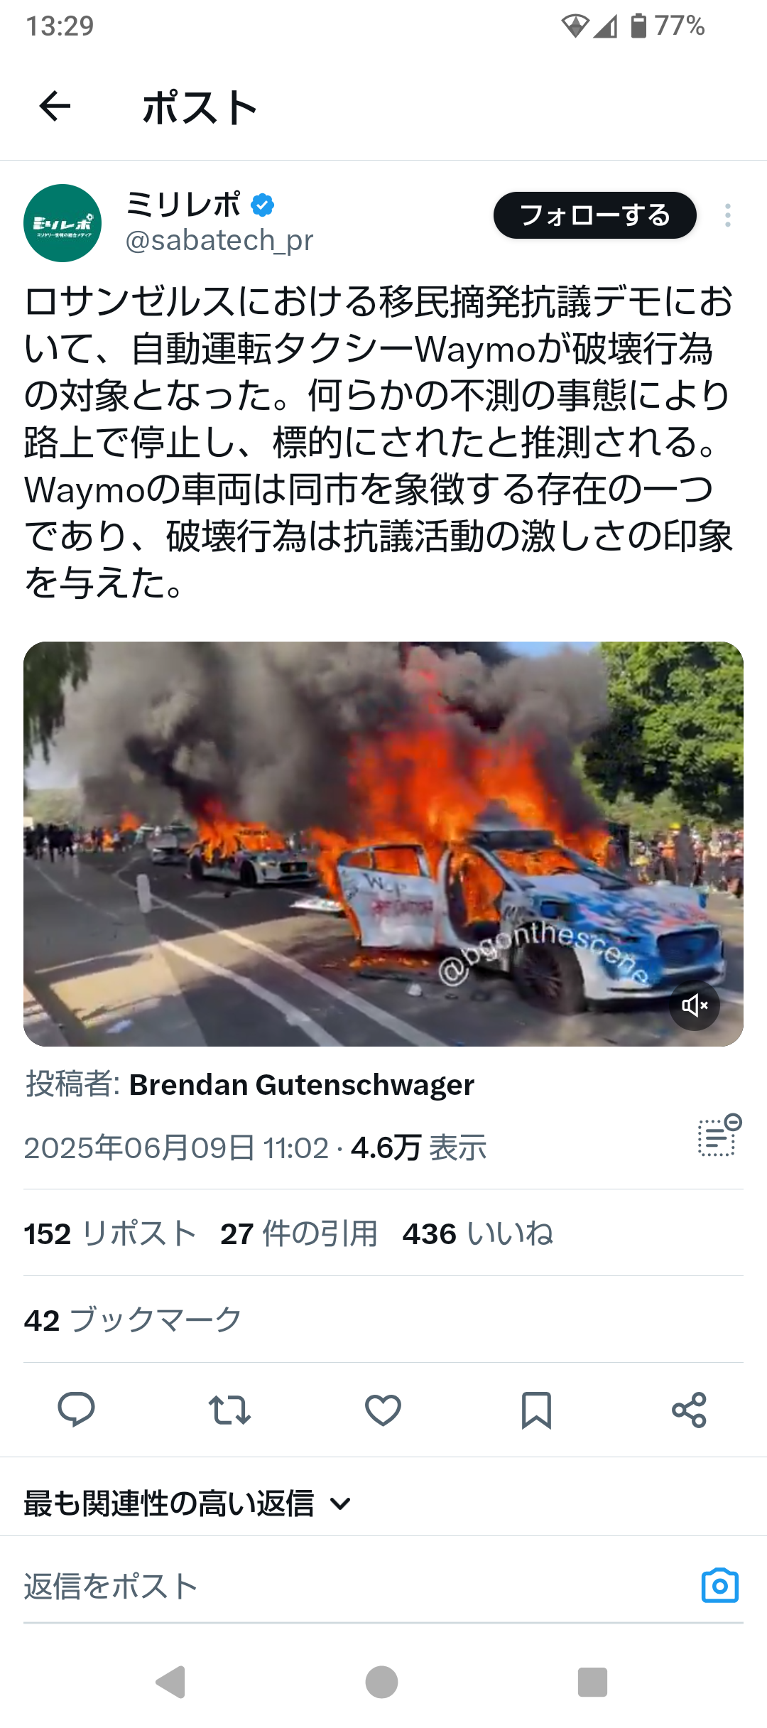Open the reader list icon beside the date
Viewport: 767px width, 1728px height.
tap(719, 1135)
